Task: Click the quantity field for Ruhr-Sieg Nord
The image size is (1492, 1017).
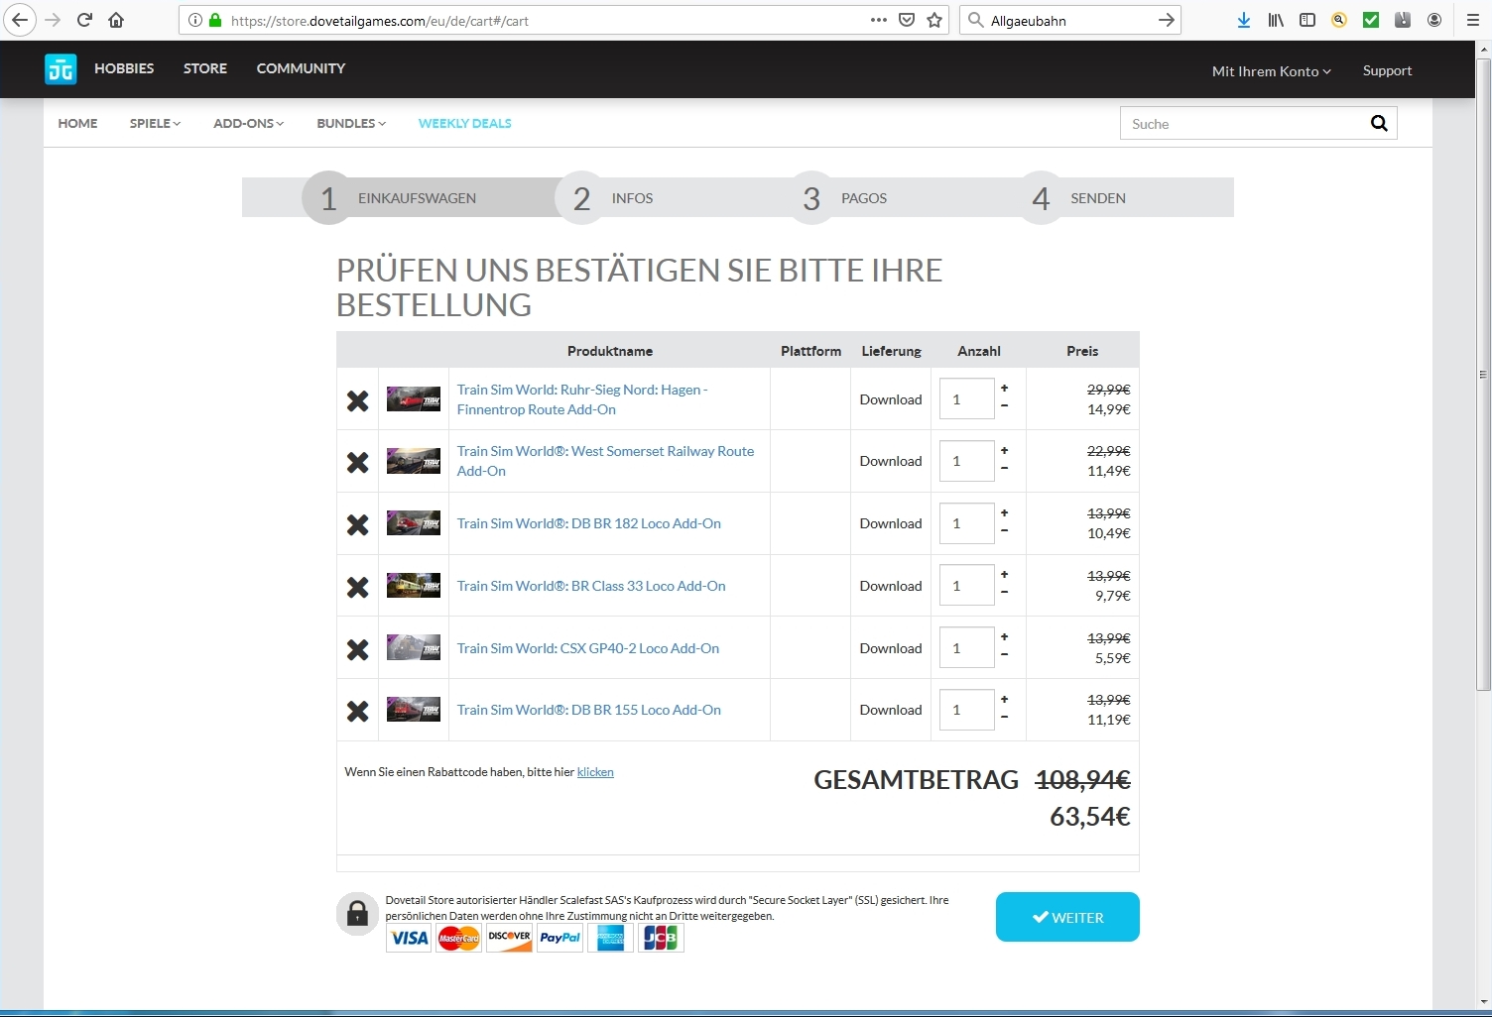Action: 967,399
